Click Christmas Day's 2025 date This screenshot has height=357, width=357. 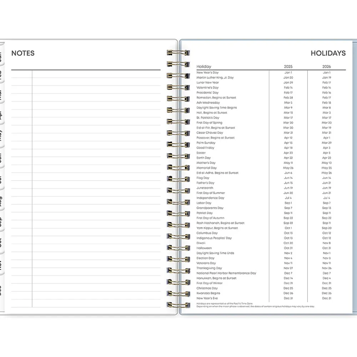pos(288,288)
